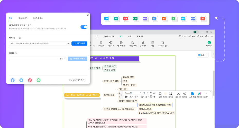The image size is (239, 128).
Task: Click the email address input field
Action: (x=33, y=59)
